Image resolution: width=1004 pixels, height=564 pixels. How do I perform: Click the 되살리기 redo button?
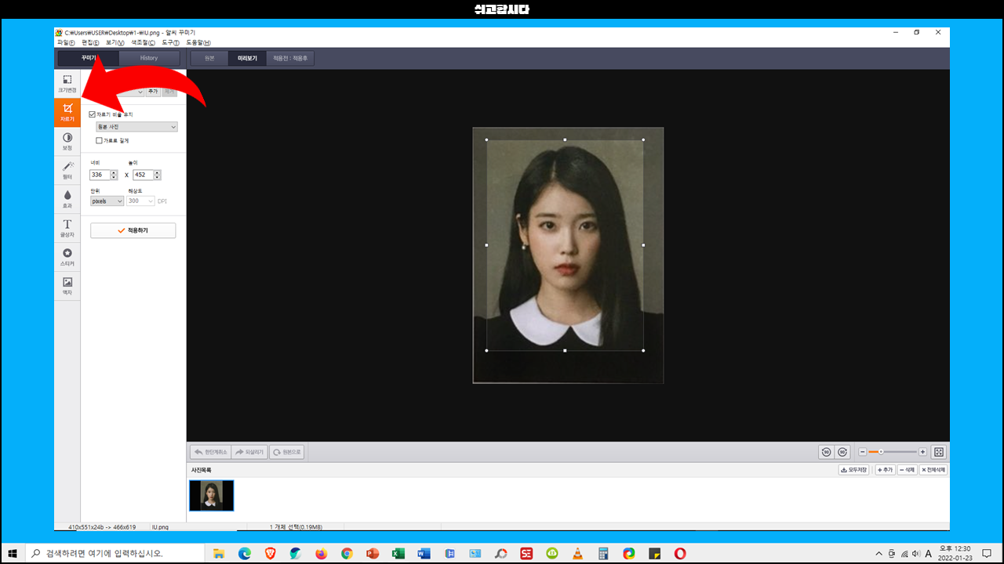click(x=249, y=452)
